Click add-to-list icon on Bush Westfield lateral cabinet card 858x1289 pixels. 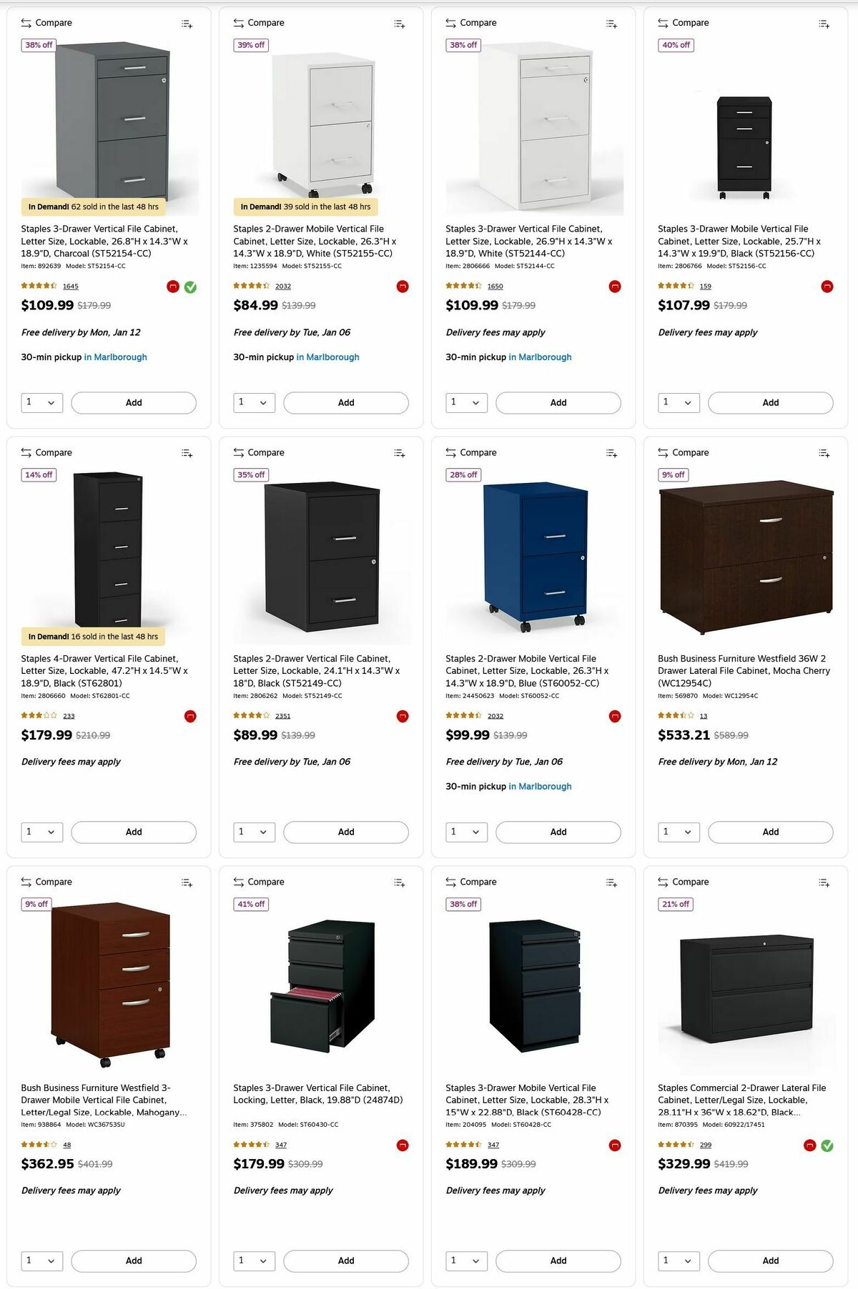point(824,453)
